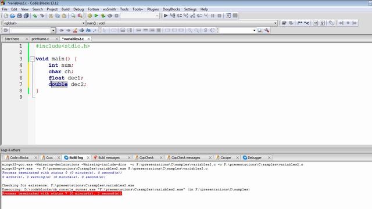
Task: Rebuild the project
Action: pyautogui.click(x=110, y=16)
